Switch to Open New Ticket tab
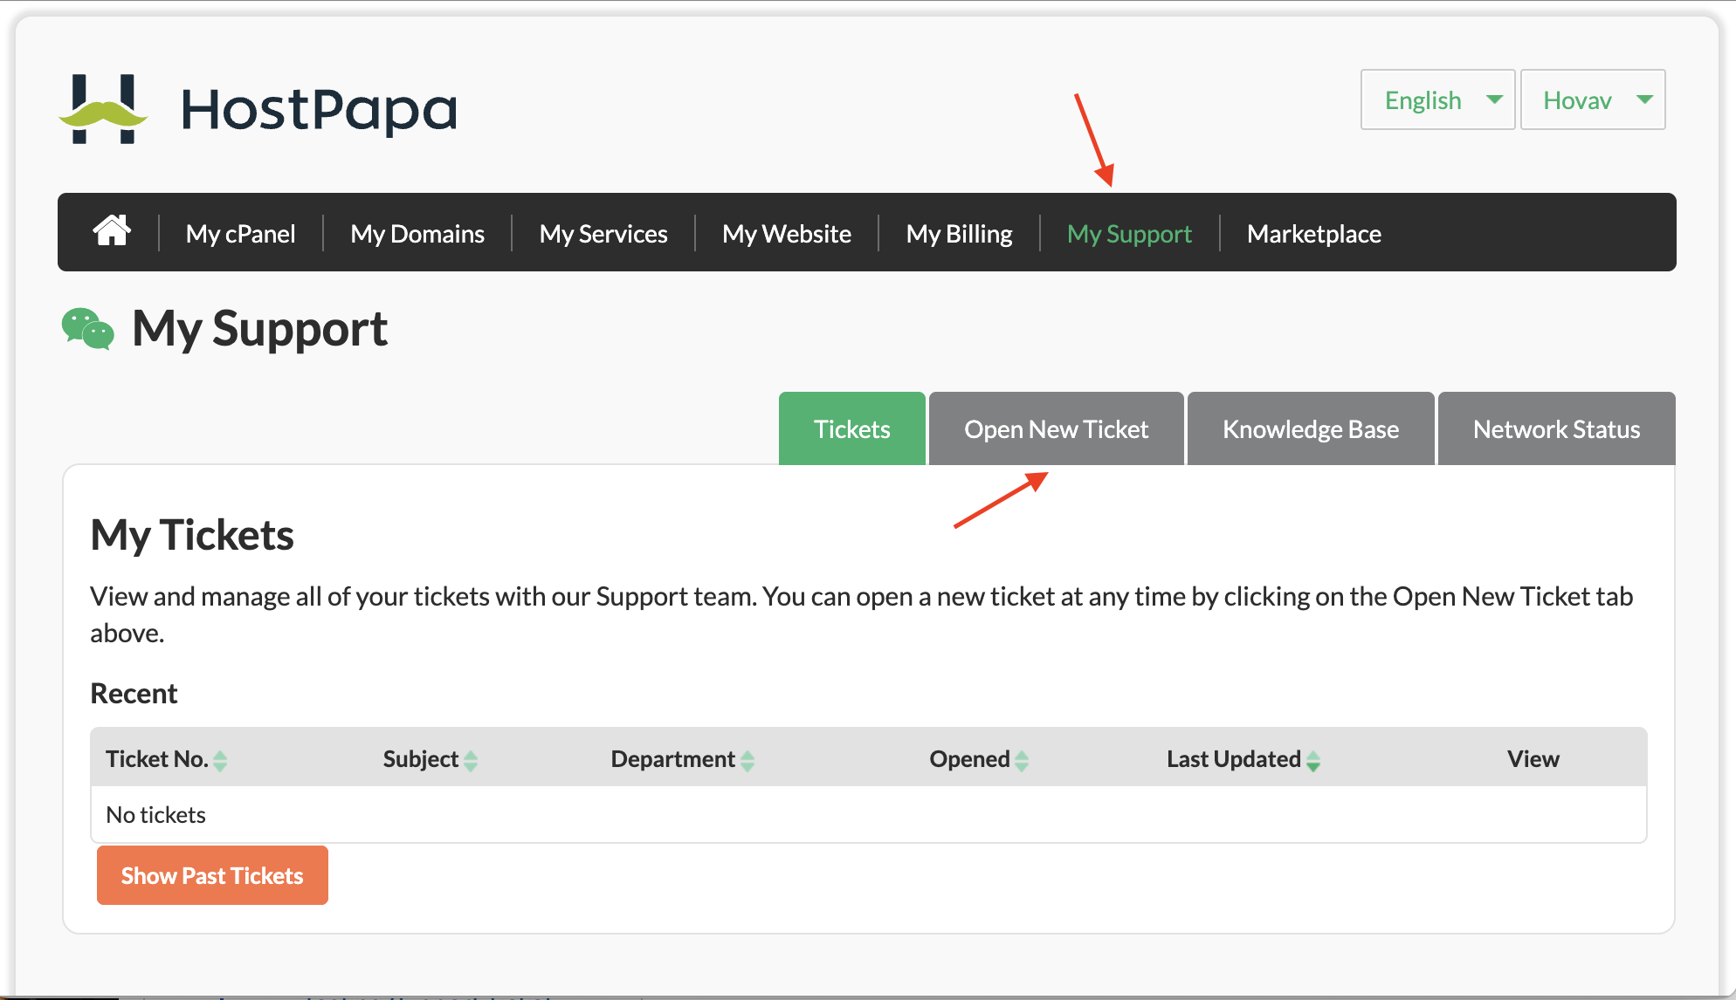 pos(1057,428)
